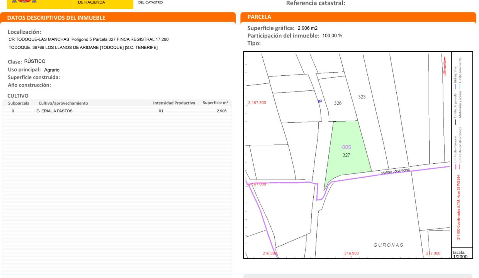Click the 'Tipo:' label
This screenshot has height=278, width=479.
click(x=254, y=43)
